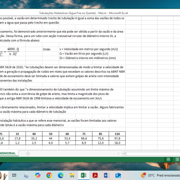Add a new sheet with plus icon

click(28, 153)
